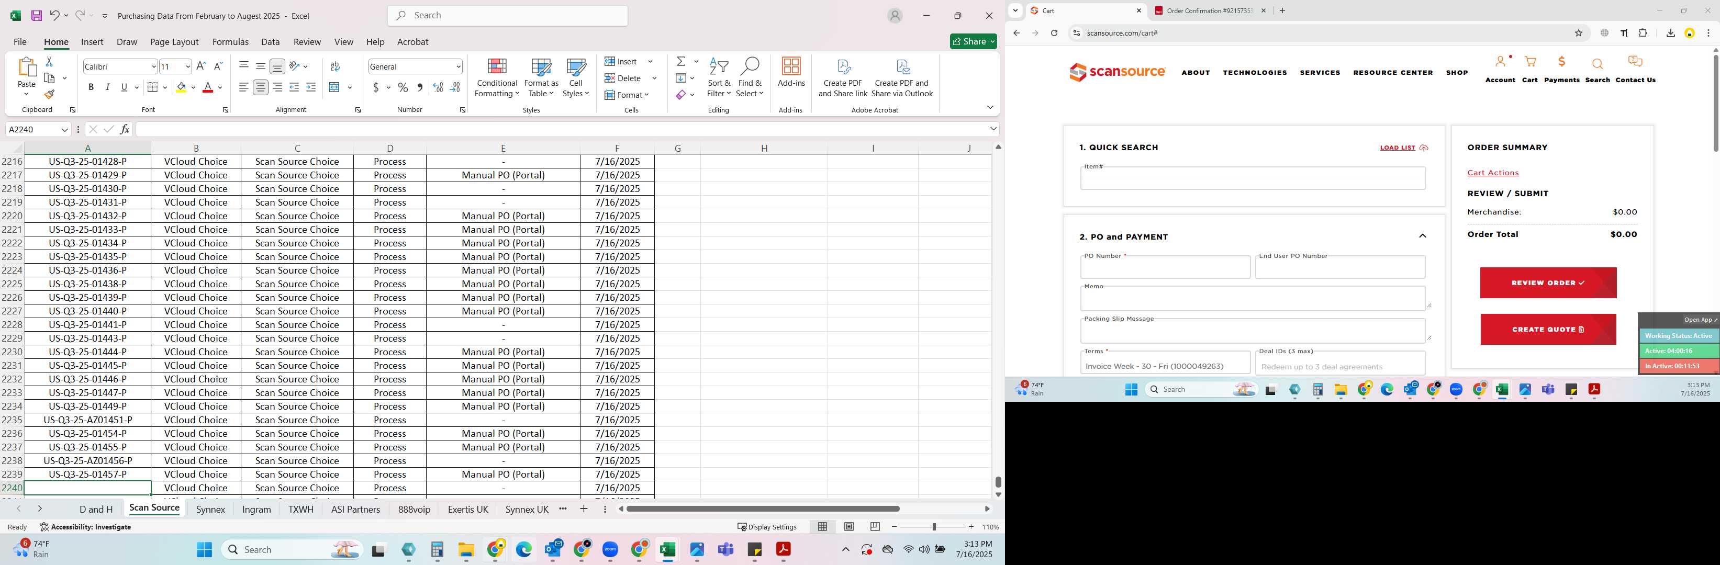The image size is (1720, 565).
Task: Open the TECHNOLOGIES menu on ScanSource
Action: click(1255, 73)
